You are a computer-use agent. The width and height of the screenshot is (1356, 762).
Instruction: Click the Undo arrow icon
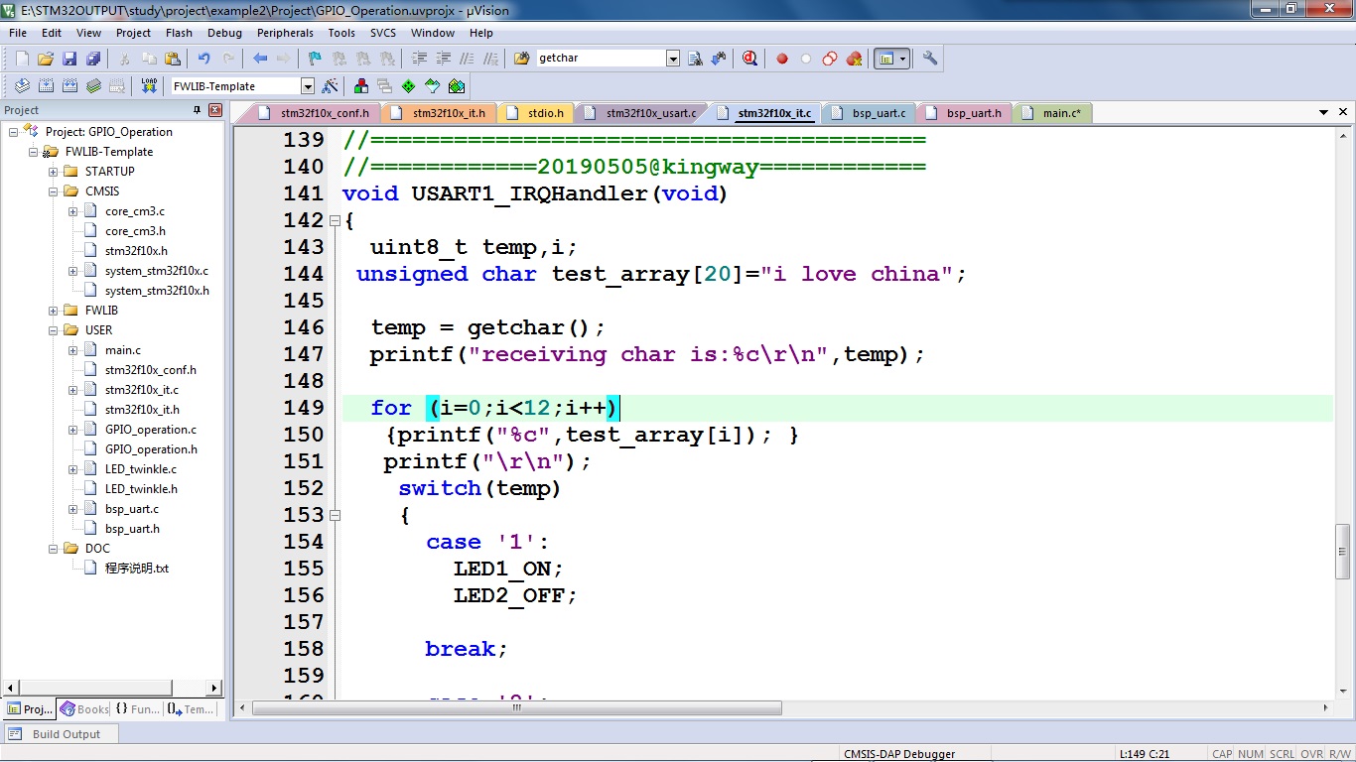coord(203,59)
